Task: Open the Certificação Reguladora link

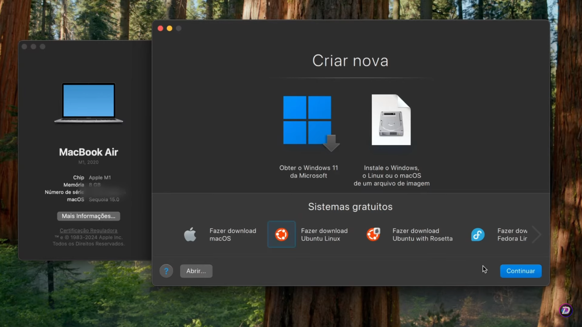Action: pos(88,230)
